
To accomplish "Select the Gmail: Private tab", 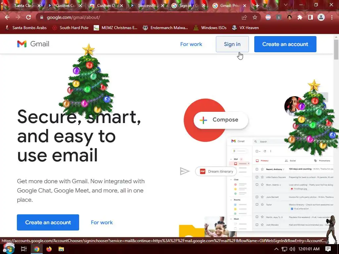I will coord(229,6).
